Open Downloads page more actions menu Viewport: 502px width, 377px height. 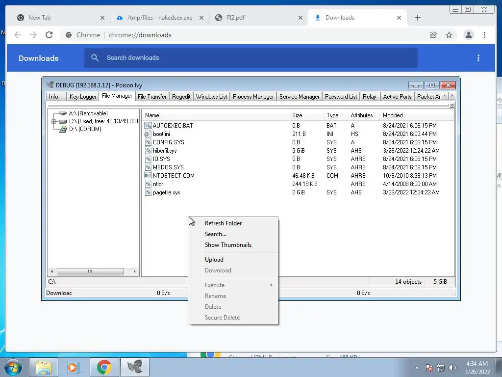478,58
